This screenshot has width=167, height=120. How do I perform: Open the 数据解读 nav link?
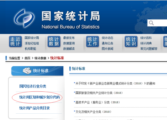(69, 49)
